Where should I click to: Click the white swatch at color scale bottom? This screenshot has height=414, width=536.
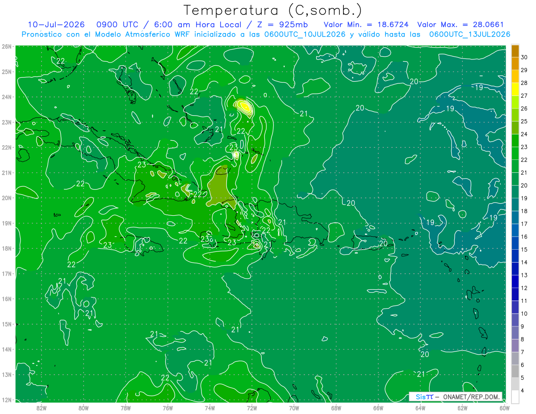pyautogui.click(x=515, y=396)
